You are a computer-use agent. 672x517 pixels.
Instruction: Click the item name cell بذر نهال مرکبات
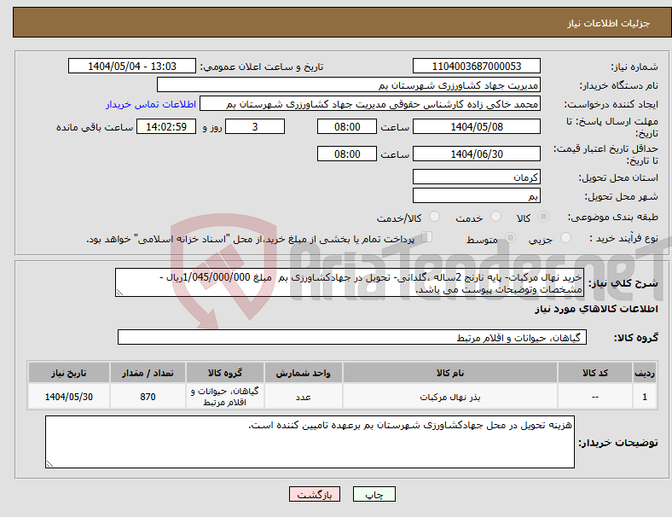coord(450,397)
